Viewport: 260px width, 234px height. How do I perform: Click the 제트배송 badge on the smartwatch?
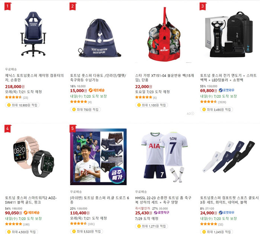click(x=32, y=213)
